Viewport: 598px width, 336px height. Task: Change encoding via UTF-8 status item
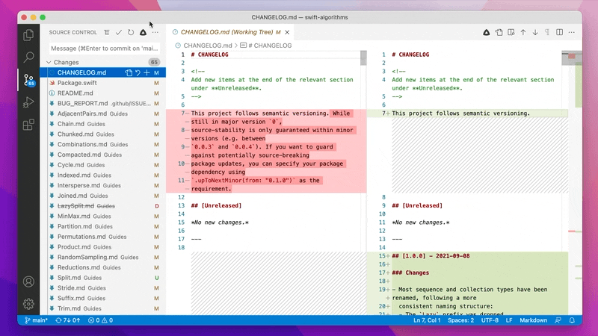490,320
